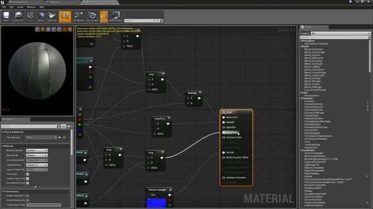Click the Details property matrix grid icon
This screenshot has height=209, width=373.
64,127
